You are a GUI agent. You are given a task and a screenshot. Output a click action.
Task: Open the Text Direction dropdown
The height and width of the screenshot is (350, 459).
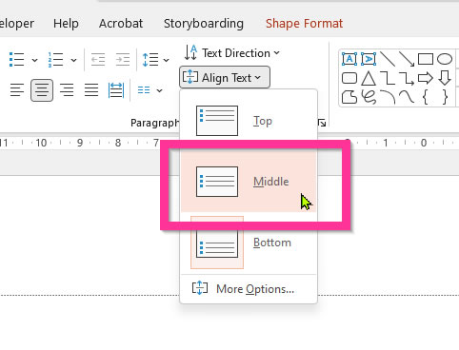(232, 53)
